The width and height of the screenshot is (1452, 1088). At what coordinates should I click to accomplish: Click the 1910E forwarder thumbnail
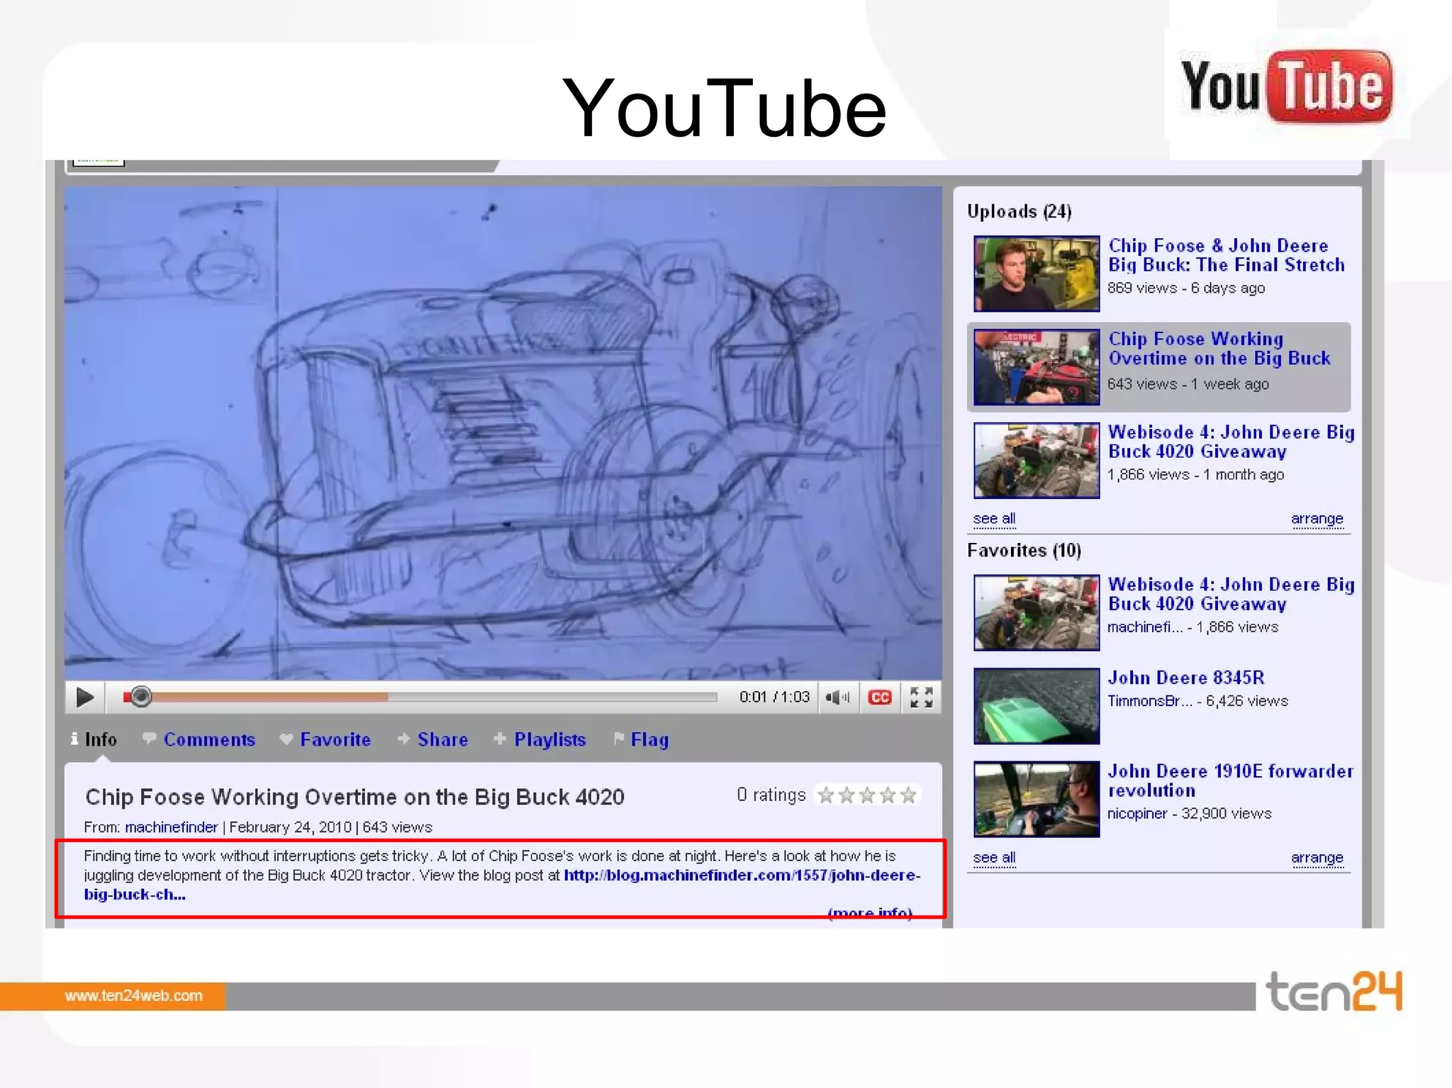click(1037, 799)
